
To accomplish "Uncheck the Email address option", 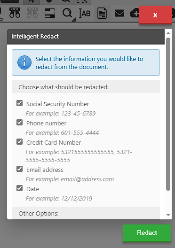I will pos(19,169).
